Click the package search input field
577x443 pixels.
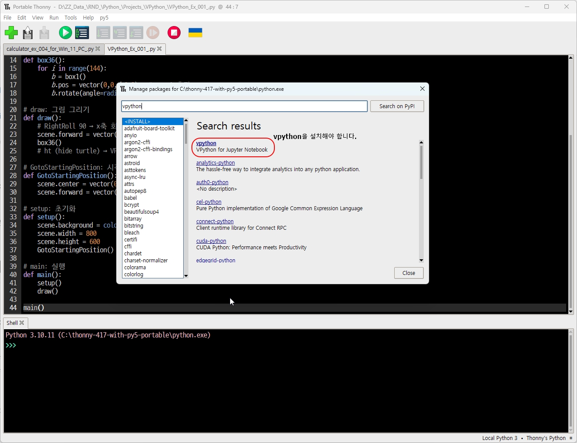coord(244,106)
